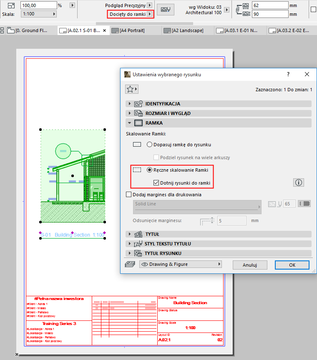
Task: Click the height field showing 90
Action: tap(270, 14)
